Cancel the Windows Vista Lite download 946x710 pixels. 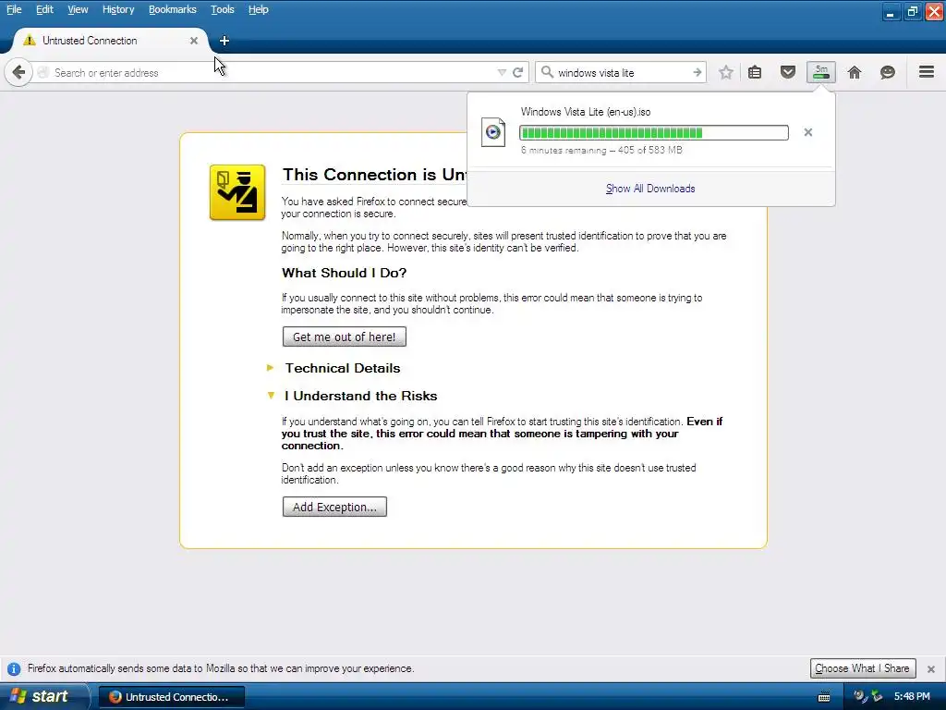(808, 132)
